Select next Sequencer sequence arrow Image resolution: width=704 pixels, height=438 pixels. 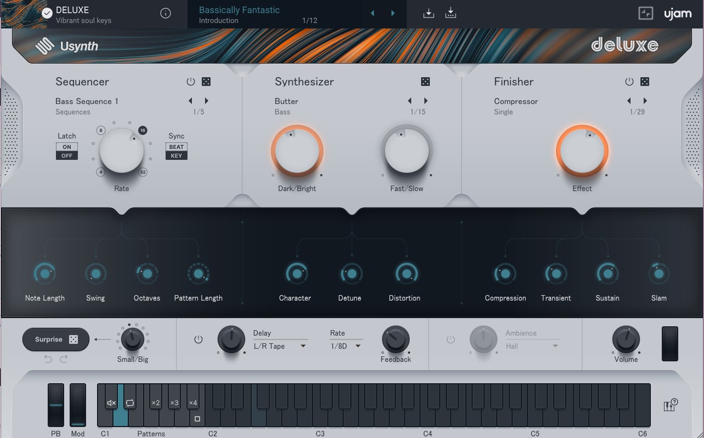pos(206,101)
